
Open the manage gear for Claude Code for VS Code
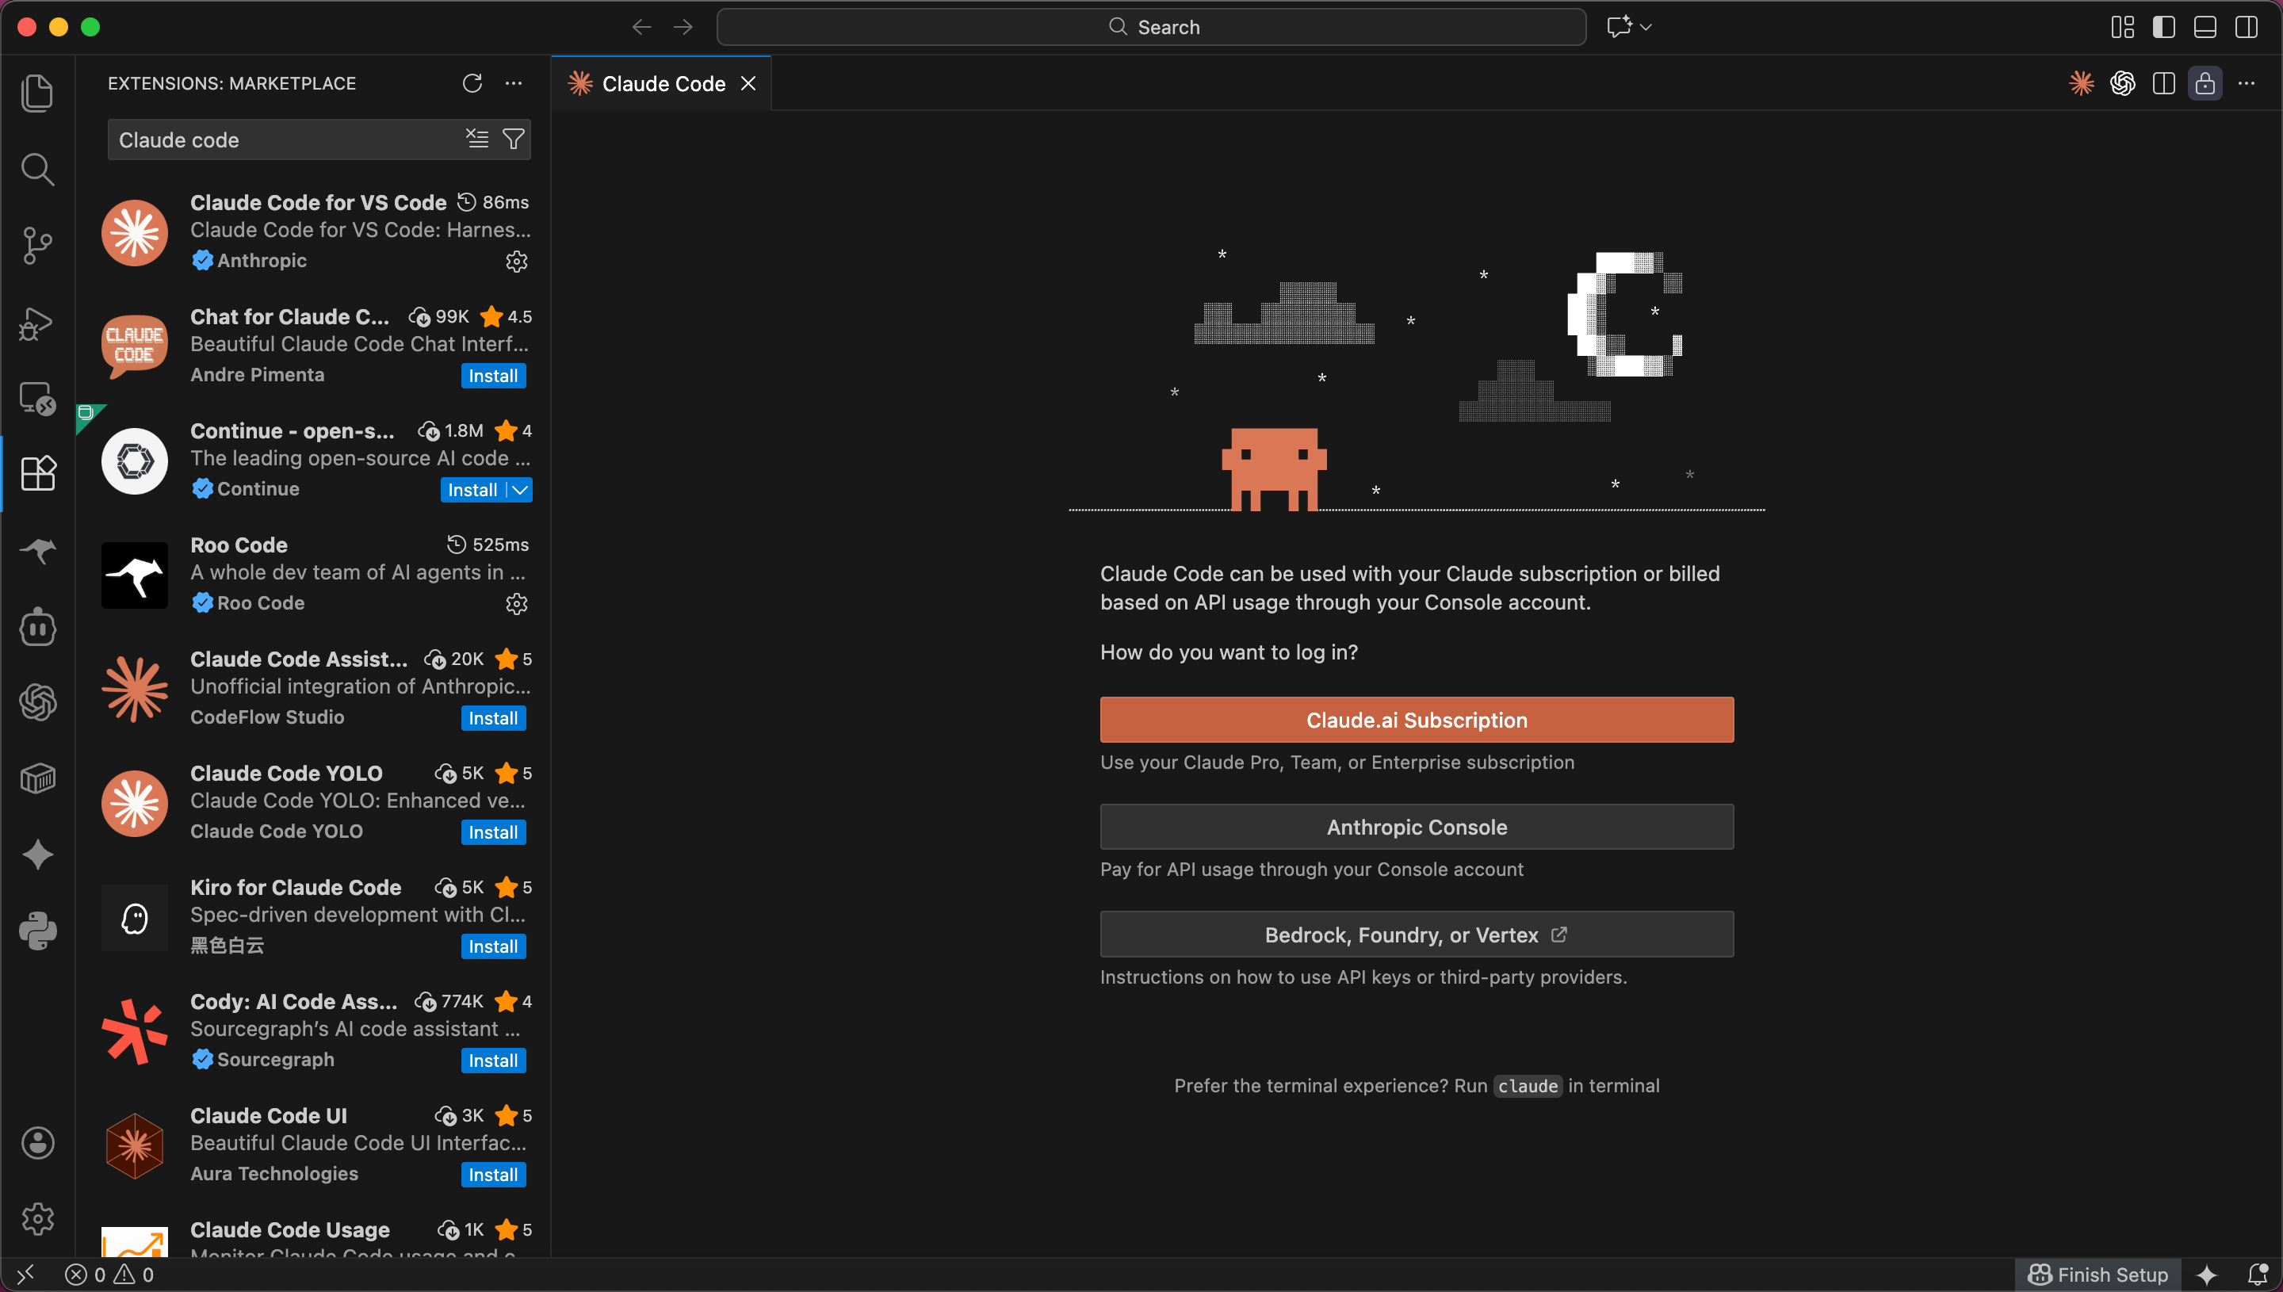tap(516, 261)
